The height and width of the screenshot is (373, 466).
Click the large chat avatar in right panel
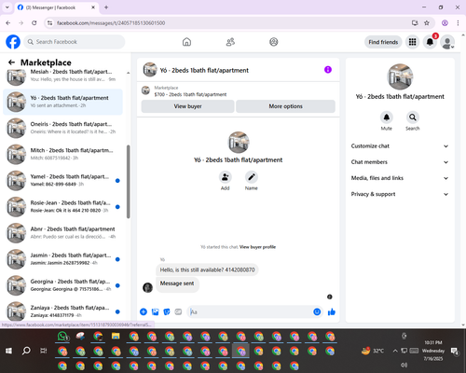click(x=400, y=76)
